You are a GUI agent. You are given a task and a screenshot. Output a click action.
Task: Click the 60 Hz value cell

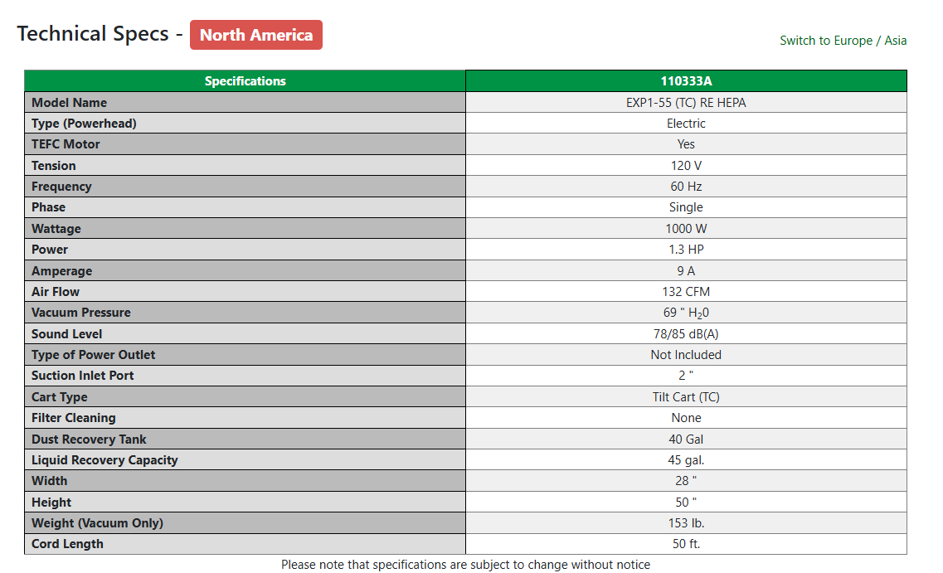click(686, 187)
